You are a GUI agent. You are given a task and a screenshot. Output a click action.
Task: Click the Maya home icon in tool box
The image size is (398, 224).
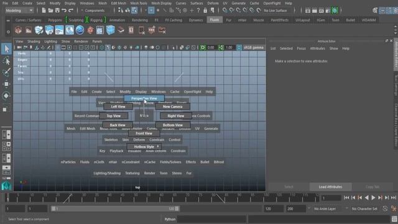tap(6, 185)
